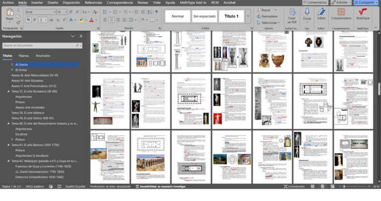Justify paragraph text
381x201 pixels.
click(x=124, y=20)
